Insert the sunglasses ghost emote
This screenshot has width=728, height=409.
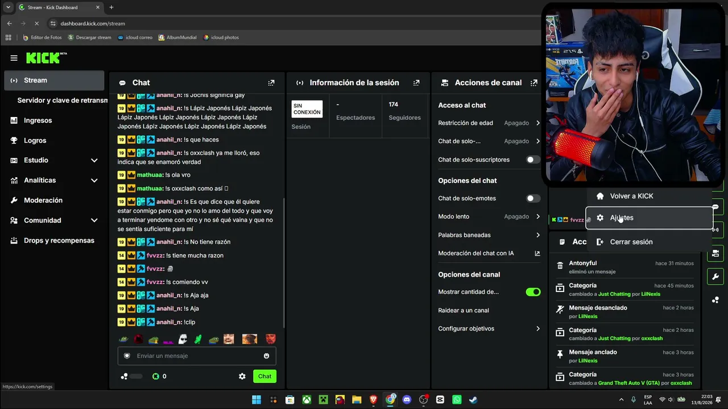click(183, 339)
